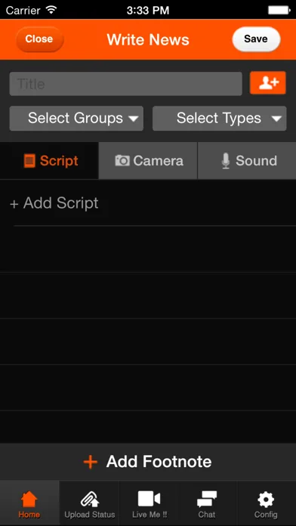Open Upload Status paperclip icon
The width and height of the screenshot is (296, 526).
[x=90, y=499]
